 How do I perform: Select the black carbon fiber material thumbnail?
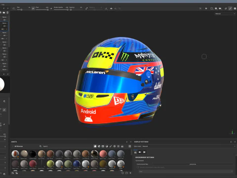[x=33, y=154]
